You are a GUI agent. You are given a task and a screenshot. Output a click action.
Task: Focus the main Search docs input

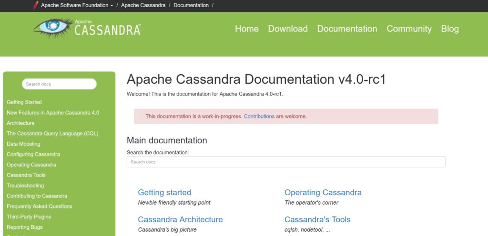tap(286, 162)
